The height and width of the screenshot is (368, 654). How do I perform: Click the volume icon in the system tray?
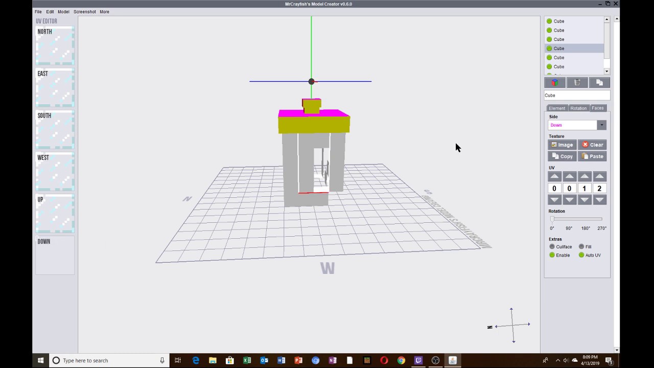click(x=566, y=360)
